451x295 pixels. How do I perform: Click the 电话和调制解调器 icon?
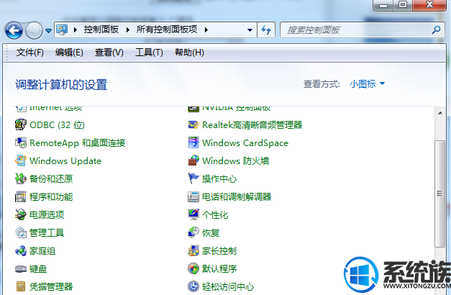[x=193, y=197]
